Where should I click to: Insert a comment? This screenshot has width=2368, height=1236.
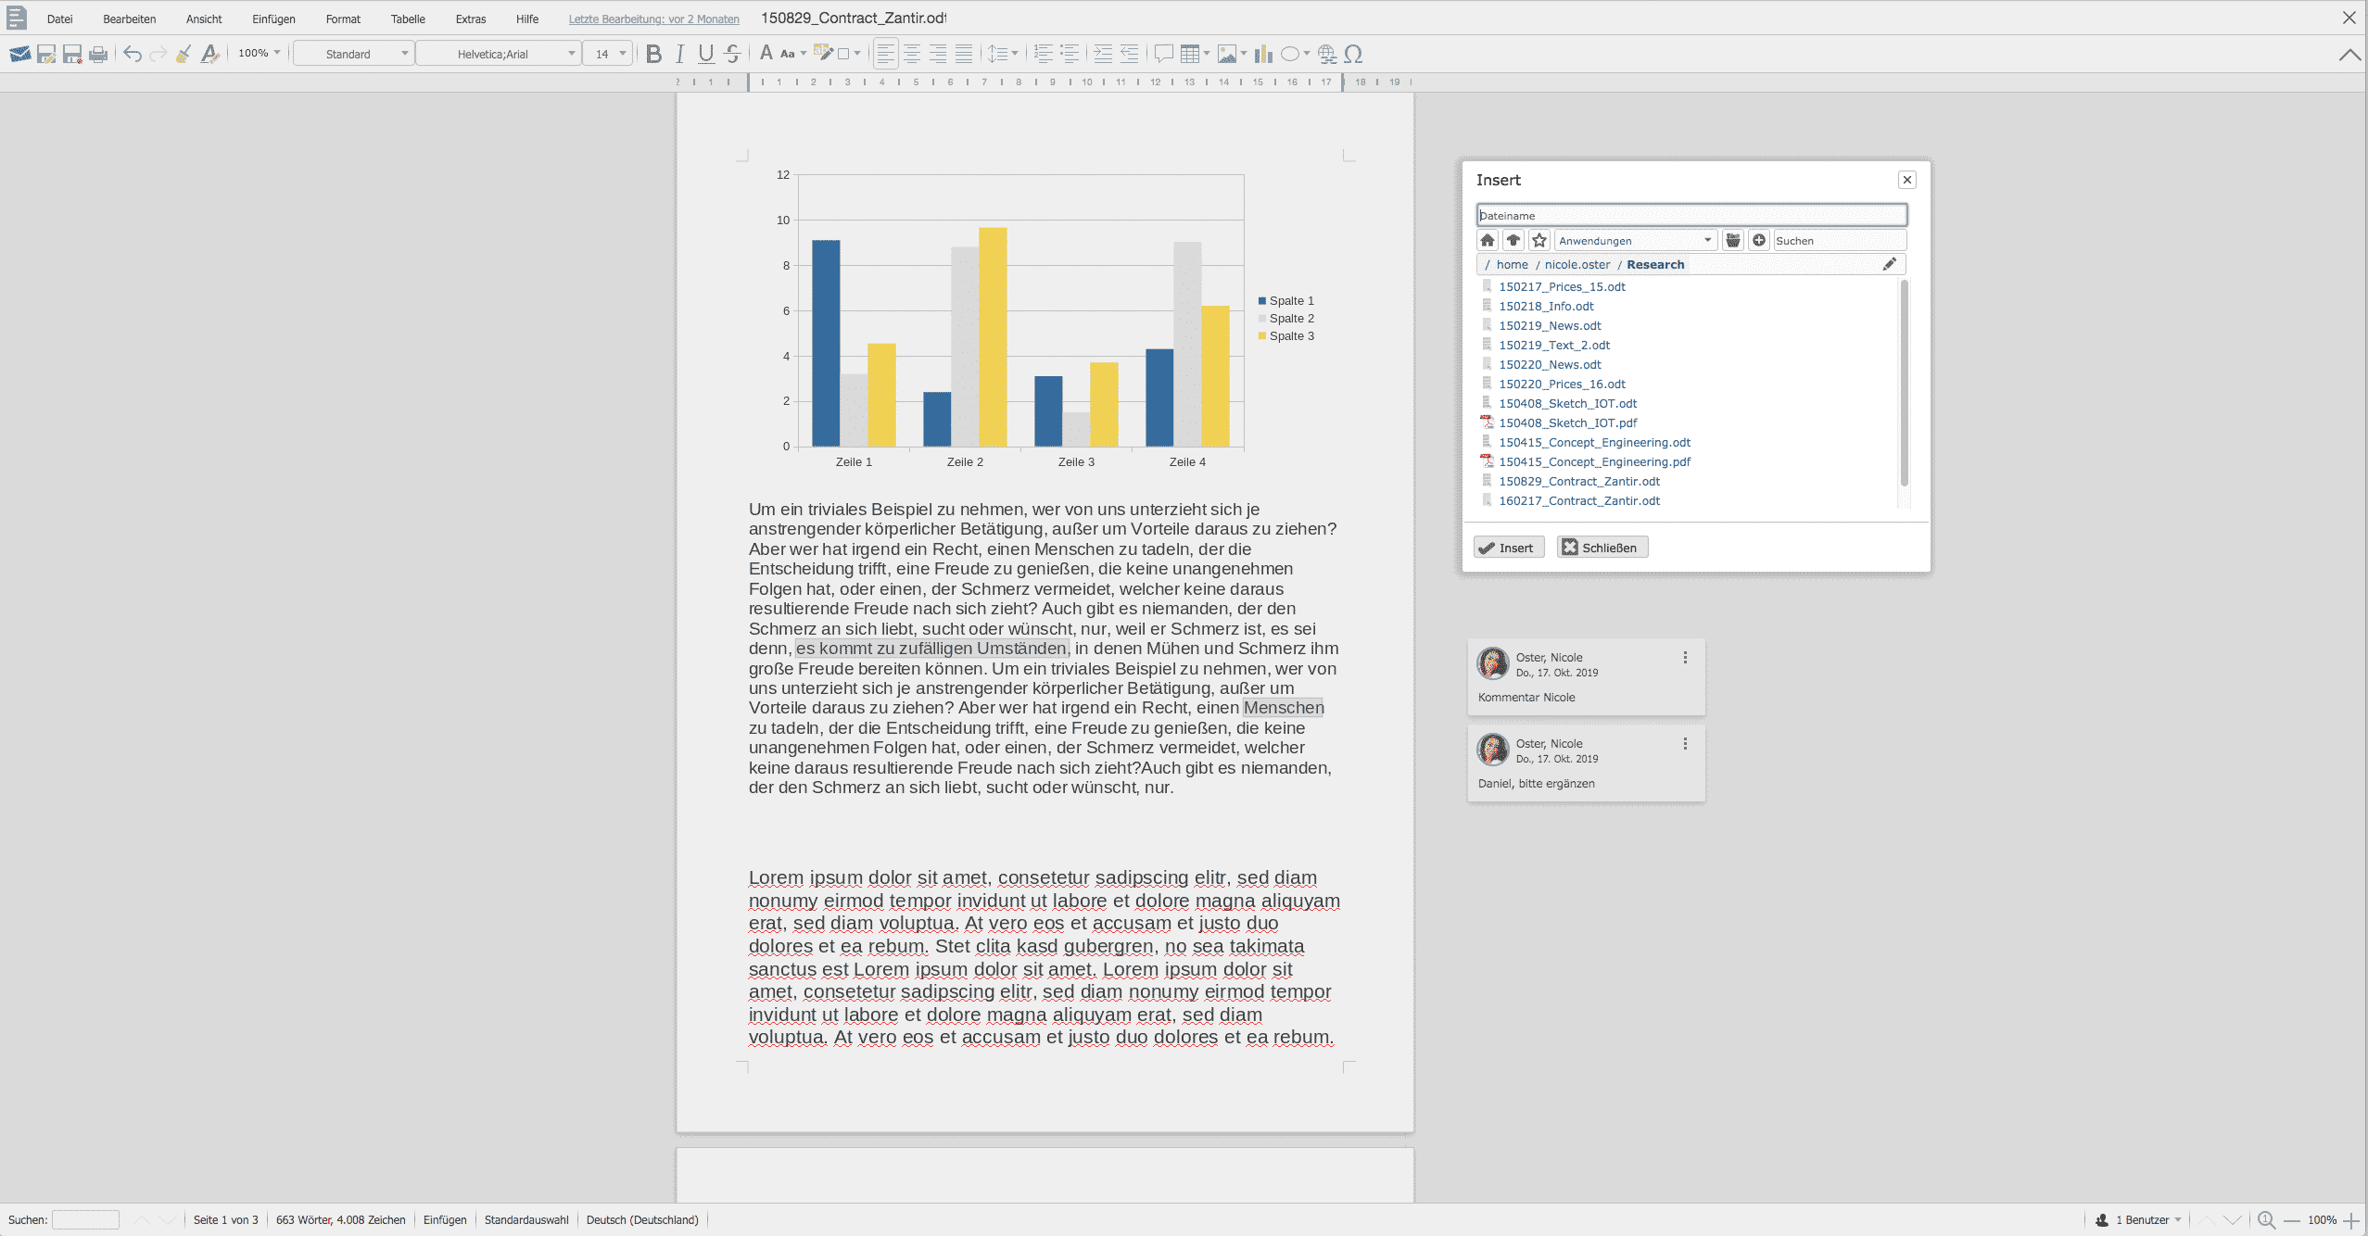tap(1164, 53)
